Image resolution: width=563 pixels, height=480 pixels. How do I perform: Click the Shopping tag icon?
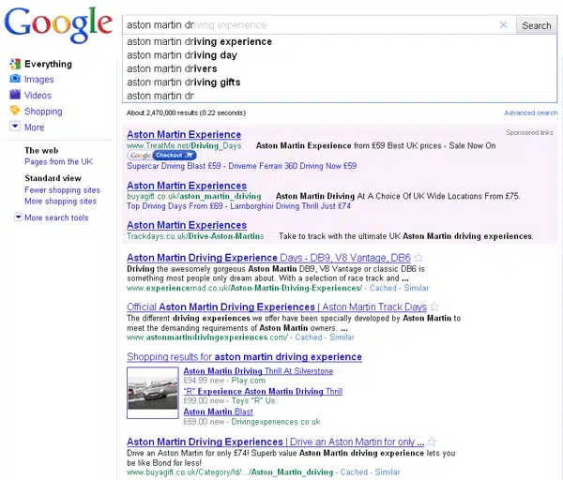coord(15,110)
